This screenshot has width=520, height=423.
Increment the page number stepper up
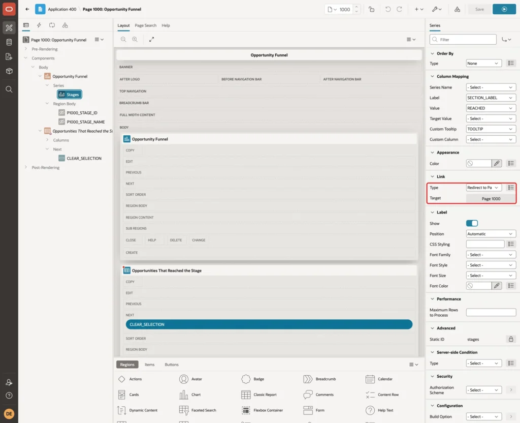(x=356, y=7)
